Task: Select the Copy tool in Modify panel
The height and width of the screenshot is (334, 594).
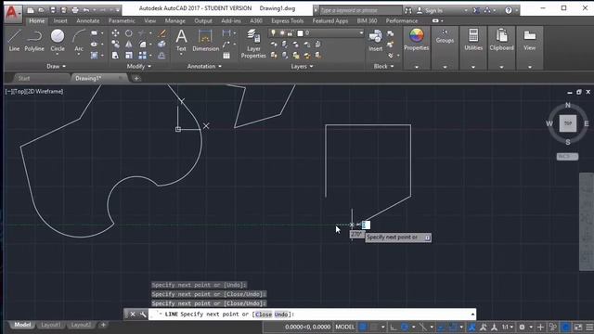Action: (x=115, y=45)
